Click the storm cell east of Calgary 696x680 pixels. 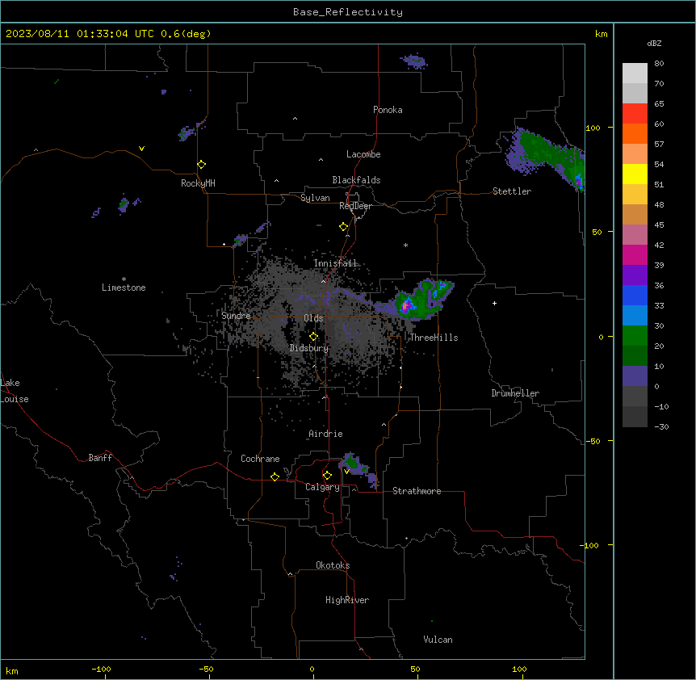pyautogui.click(x=358, y=469)
